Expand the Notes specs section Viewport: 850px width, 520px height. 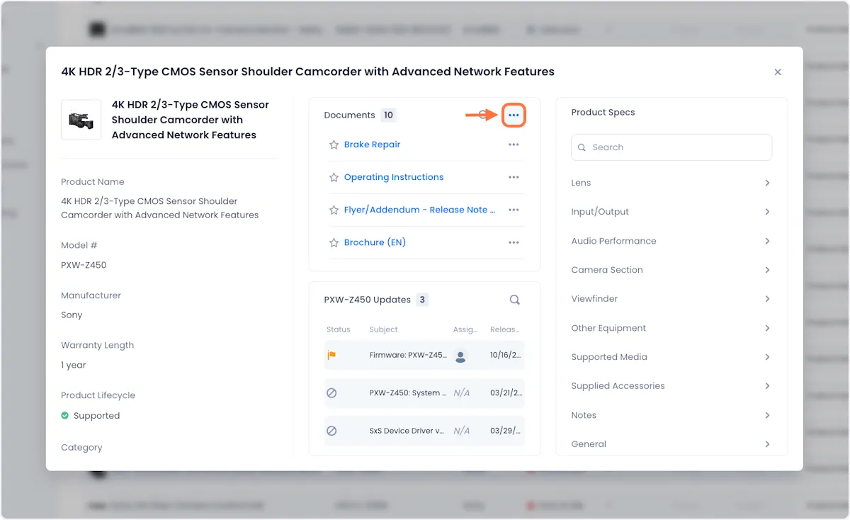(x=671, y=415)
